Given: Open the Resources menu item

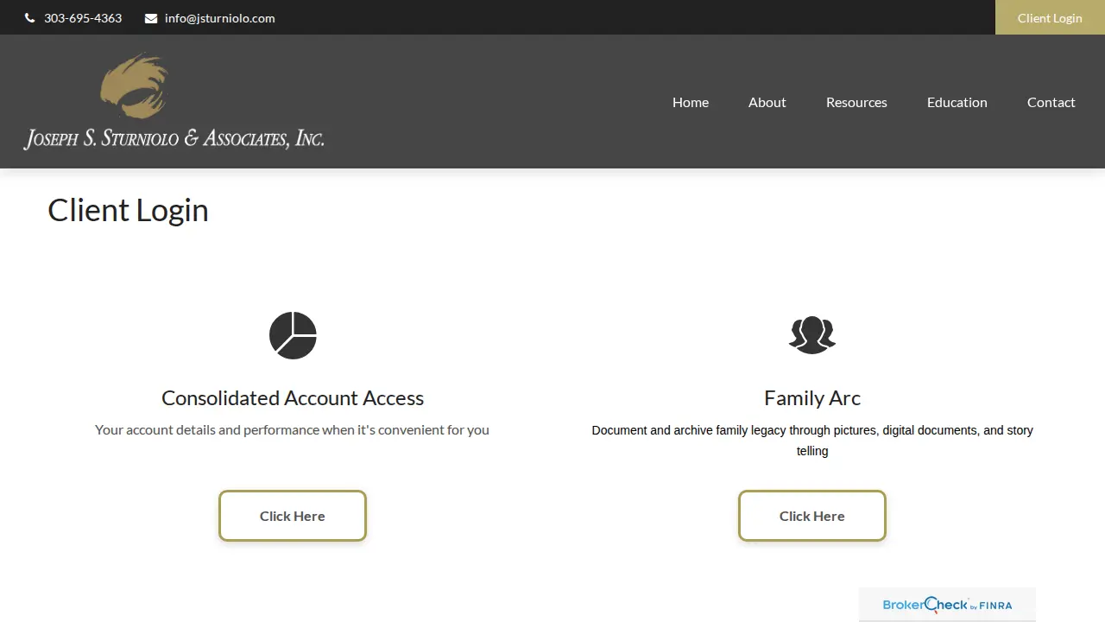Looking at the screenshot, I should click(856, 102).
